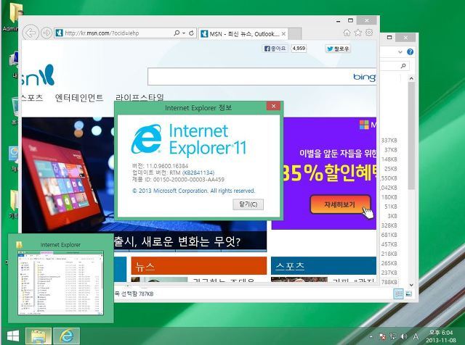Viewport: 465px width, 345px height.
Task: Click the Back arrow in Internet Explorer
Action: tap(31, 33)
